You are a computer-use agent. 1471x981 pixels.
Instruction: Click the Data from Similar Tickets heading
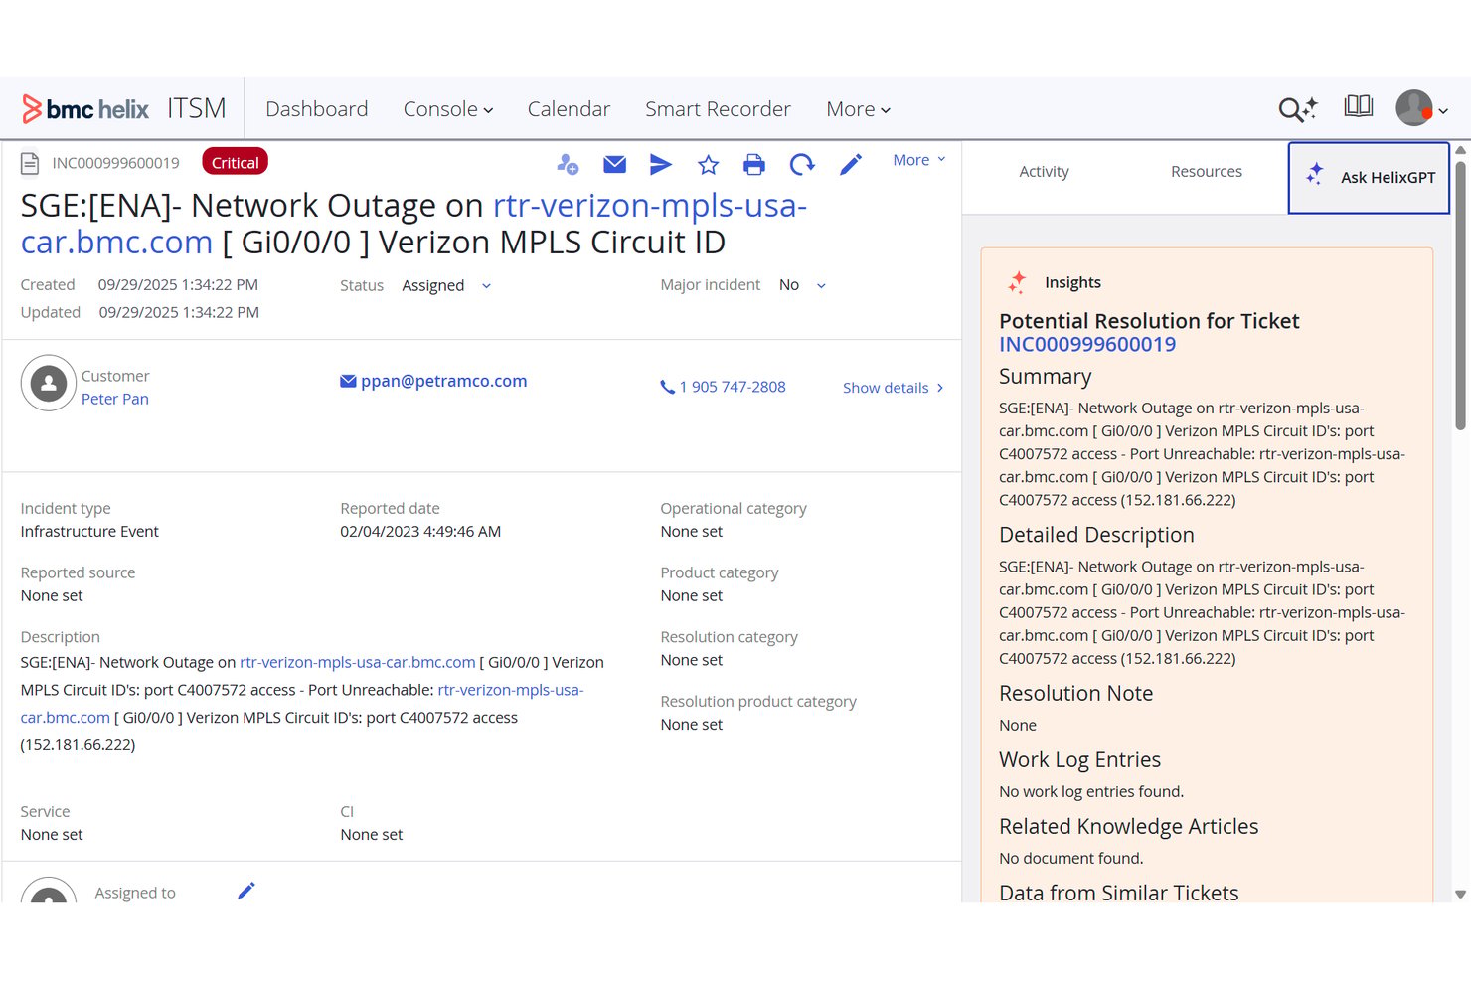pyautogui.click(x=1119, y=893)
